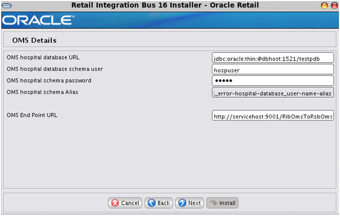Edit the hospital database schema user field
This screenshot has height=216, width=340.
point(272,69)
